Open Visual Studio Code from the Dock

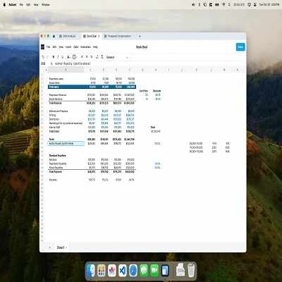click(123, 270)
